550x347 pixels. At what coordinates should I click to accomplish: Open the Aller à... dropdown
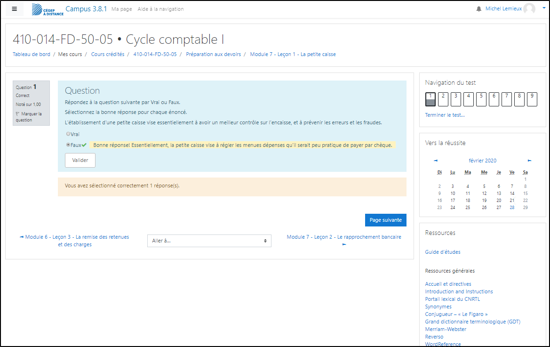click(209, 241)
